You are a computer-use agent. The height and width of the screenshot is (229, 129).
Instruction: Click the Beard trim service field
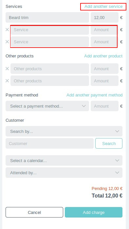pos(47,17)
